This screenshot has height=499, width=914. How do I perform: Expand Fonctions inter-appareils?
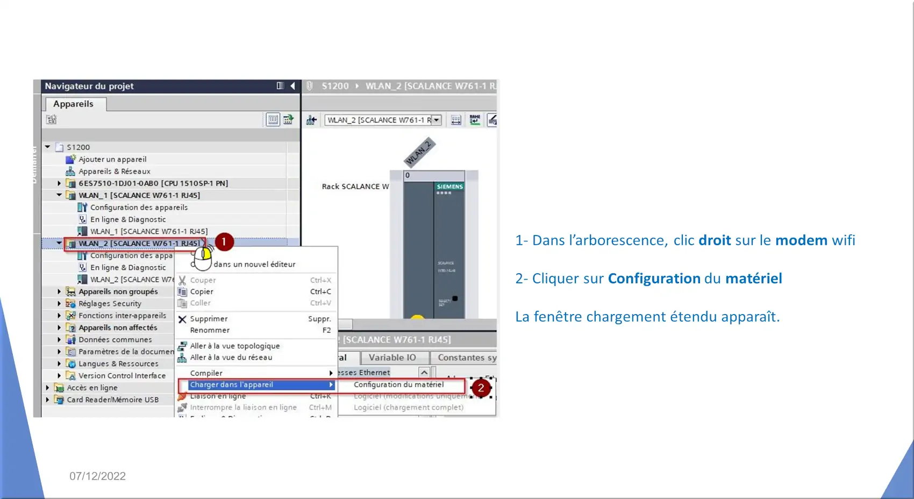[60, 316]
